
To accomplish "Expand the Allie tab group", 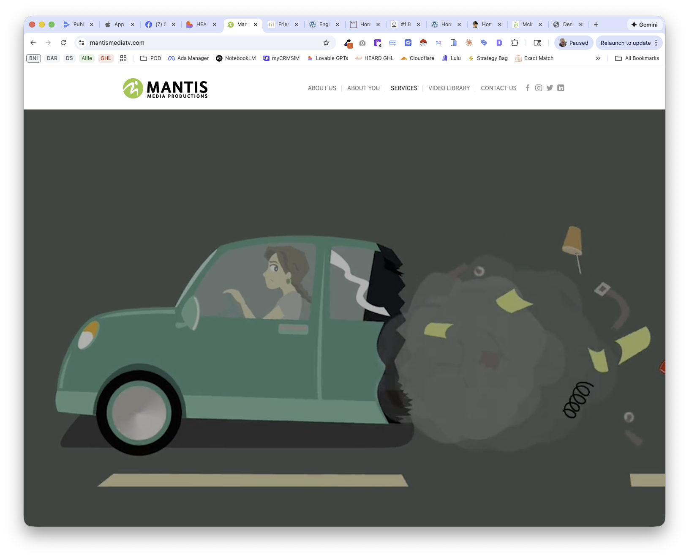I will pos(87,58).
